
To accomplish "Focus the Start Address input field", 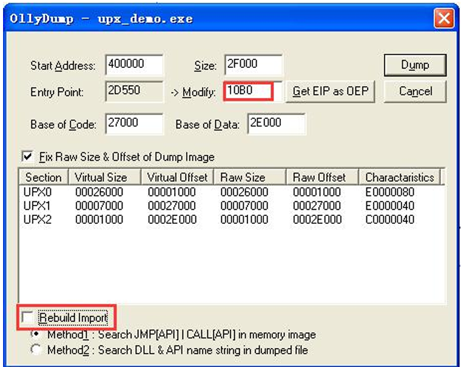I will pyautogui.click(x=134, y=65).
